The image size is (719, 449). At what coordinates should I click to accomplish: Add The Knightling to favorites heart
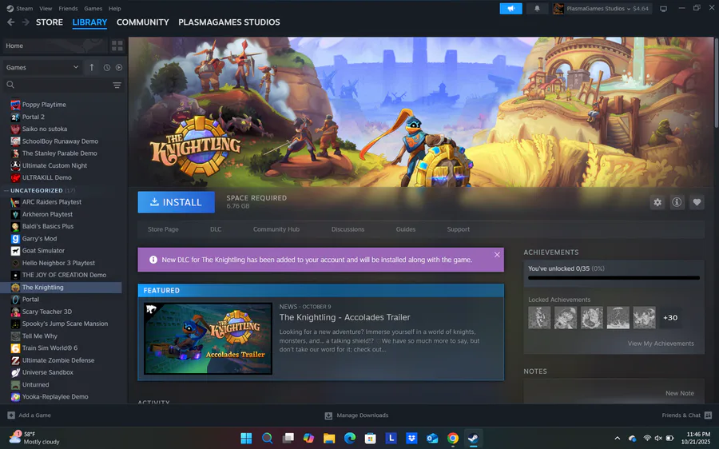click(x=697, y=202)
